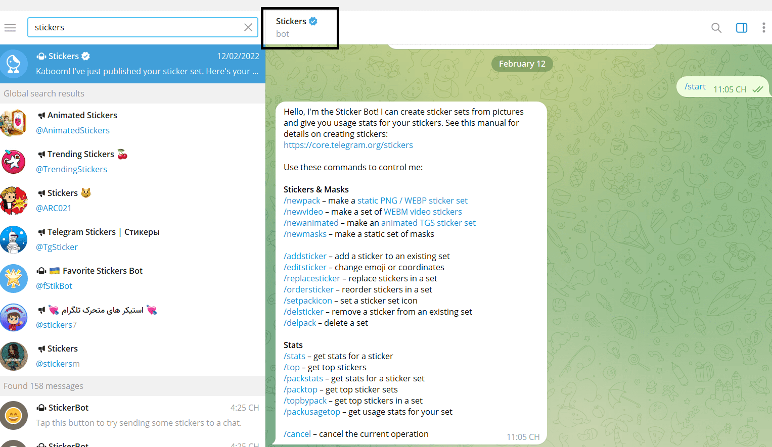
Task: Click the /addsticker command
Action: (x=305, y=256)
